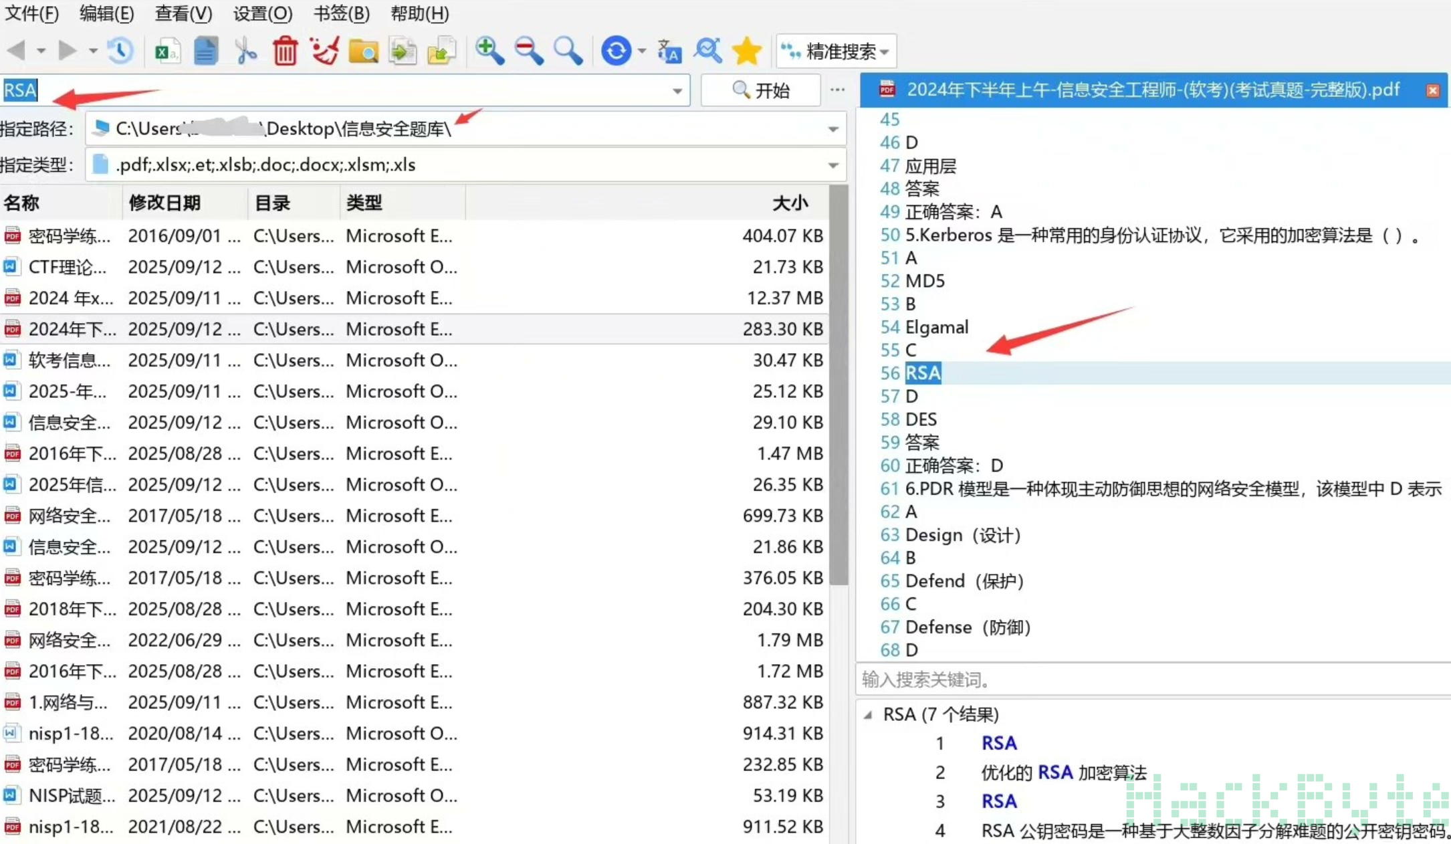The width and height of the screenshot is (1451, 844).
Task: Click the red trash delete icon
Action: tap(285, 51)
